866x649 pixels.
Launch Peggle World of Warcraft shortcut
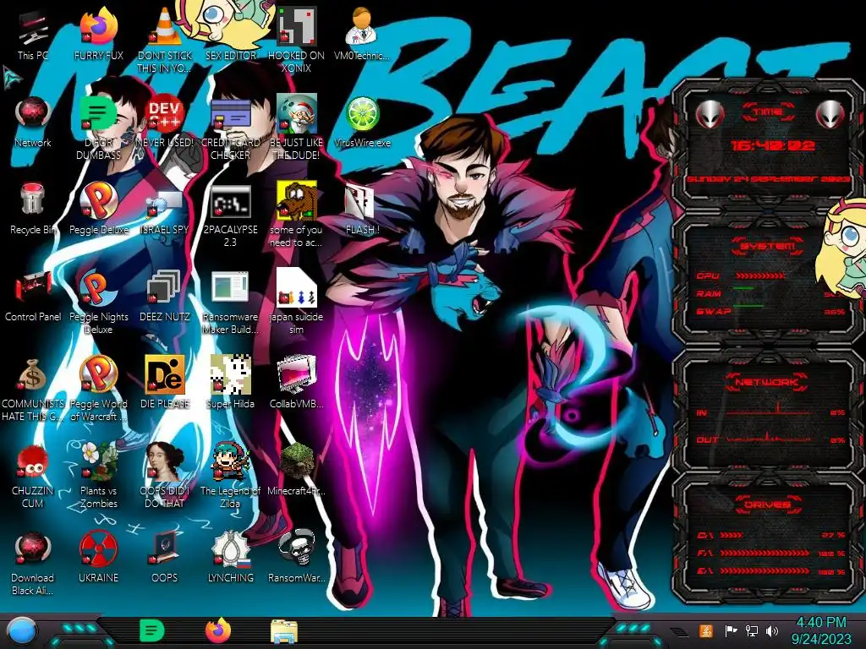pos(98,389)
